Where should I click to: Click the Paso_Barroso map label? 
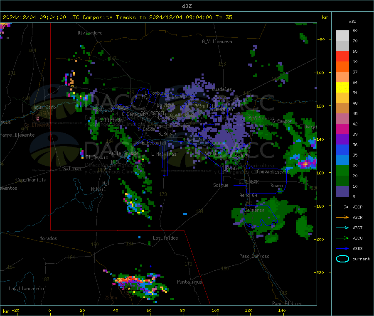point(254,256)
